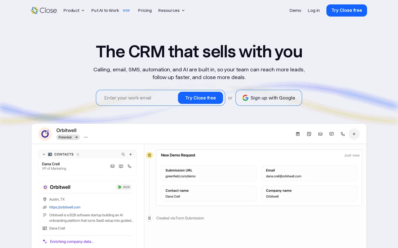Search contacts with the magnifier icon
Viewport: 398px width, 248px height.
[x=123, y=154]
